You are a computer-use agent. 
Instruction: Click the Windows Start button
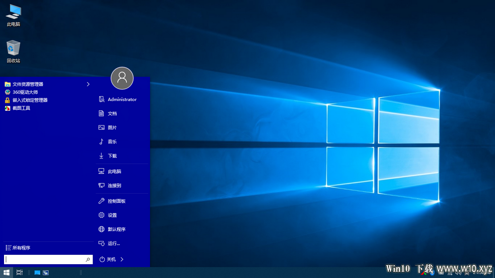tap(6, 273)
